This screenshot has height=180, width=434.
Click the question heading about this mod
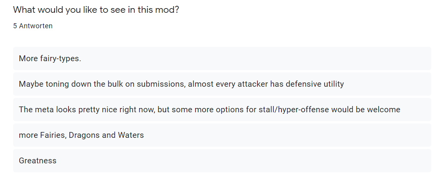96,10
